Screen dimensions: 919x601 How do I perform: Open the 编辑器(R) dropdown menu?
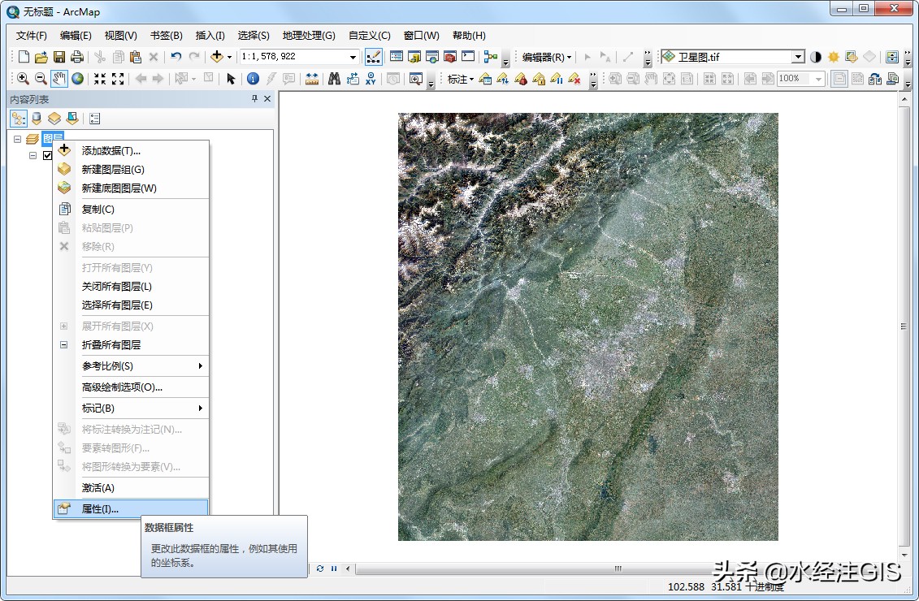point(546,57)
